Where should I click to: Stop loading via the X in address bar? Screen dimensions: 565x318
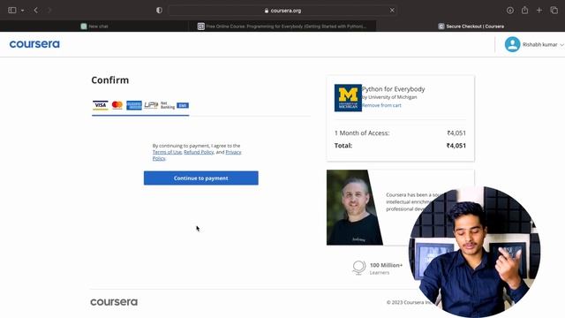point(392,11)
